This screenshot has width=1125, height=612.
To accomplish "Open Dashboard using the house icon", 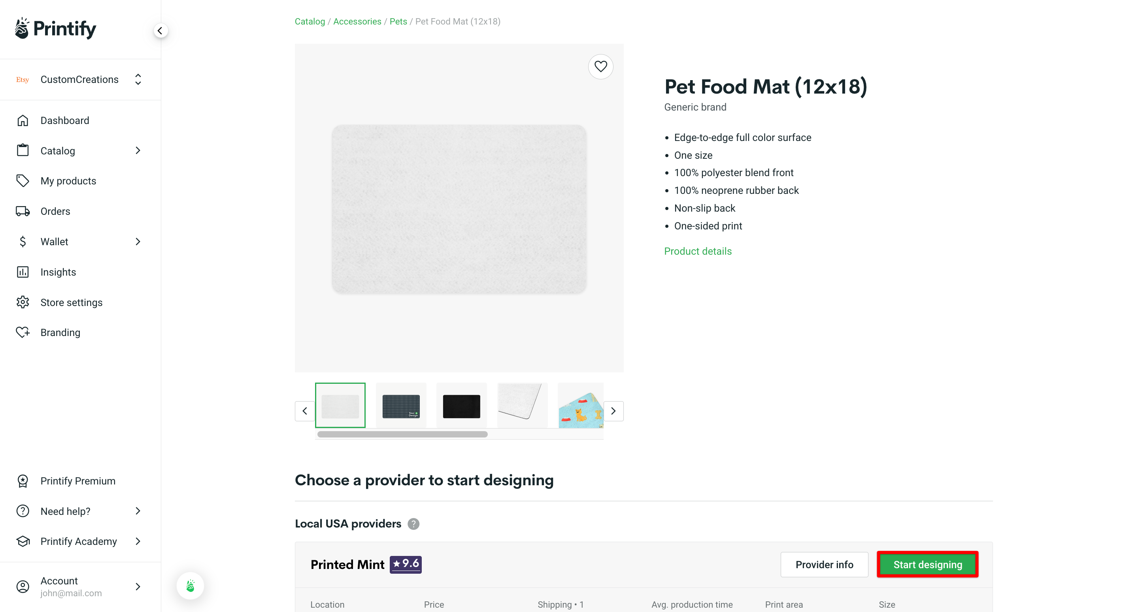I will point(23,120).
